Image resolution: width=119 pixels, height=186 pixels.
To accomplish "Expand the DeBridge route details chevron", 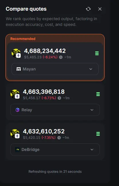I will pyautogui.click(x=92, y=149).
